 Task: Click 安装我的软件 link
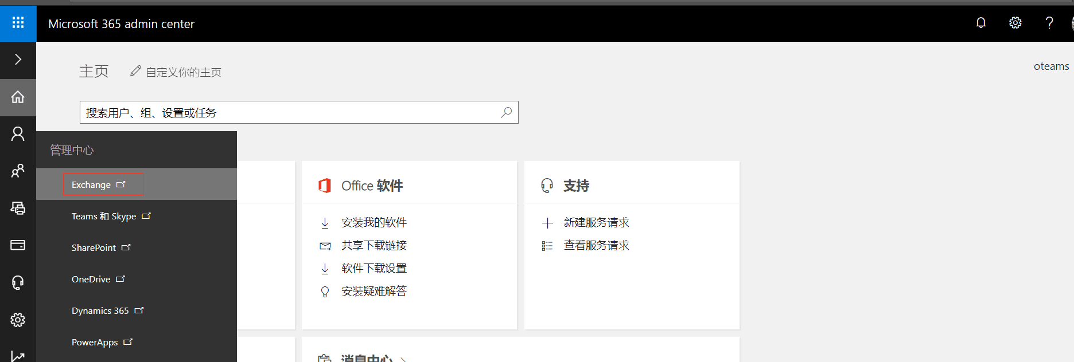coord(374,222)
